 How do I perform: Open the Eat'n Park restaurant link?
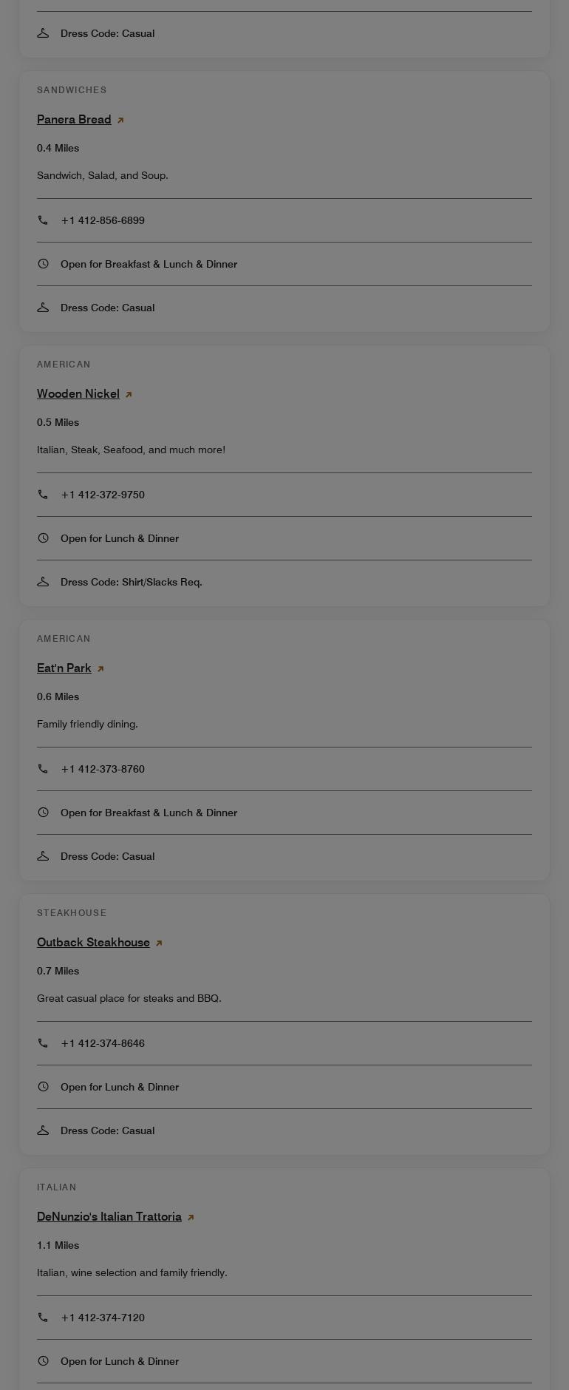click(64, 668)
